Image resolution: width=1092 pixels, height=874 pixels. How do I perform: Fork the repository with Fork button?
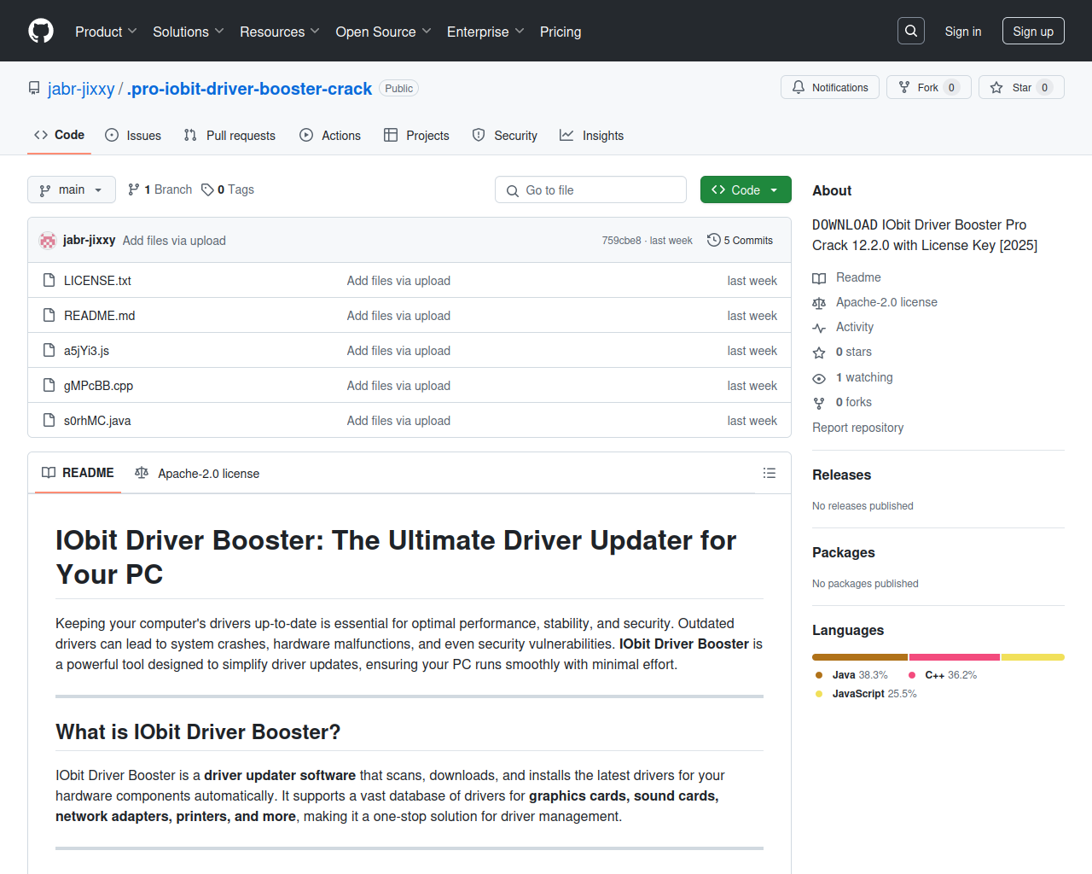click(929, 87)
